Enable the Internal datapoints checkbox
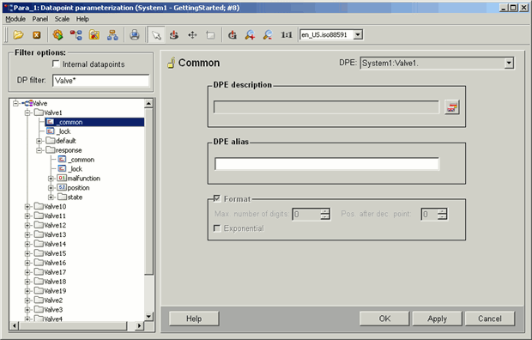Screen dimensions: 532x340 pos(56,64)
